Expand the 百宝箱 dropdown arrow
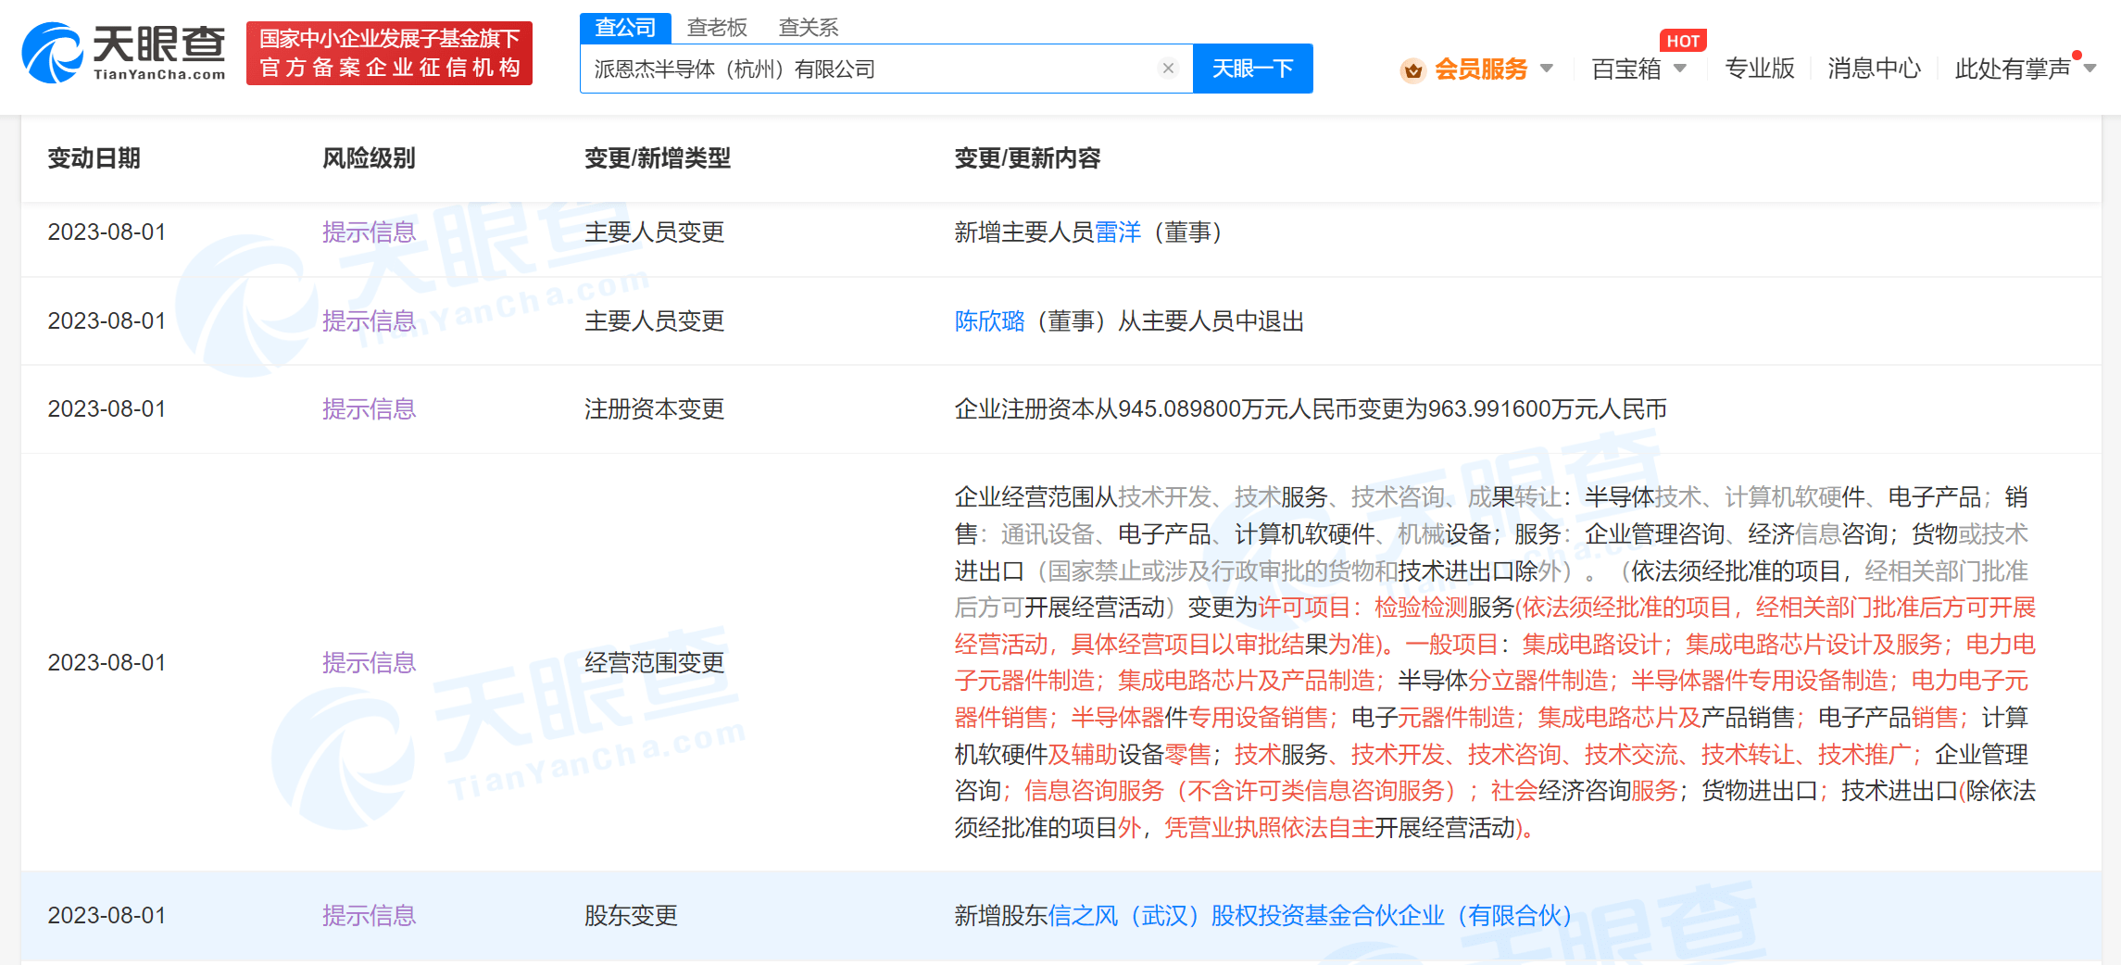 point(1680,69)
